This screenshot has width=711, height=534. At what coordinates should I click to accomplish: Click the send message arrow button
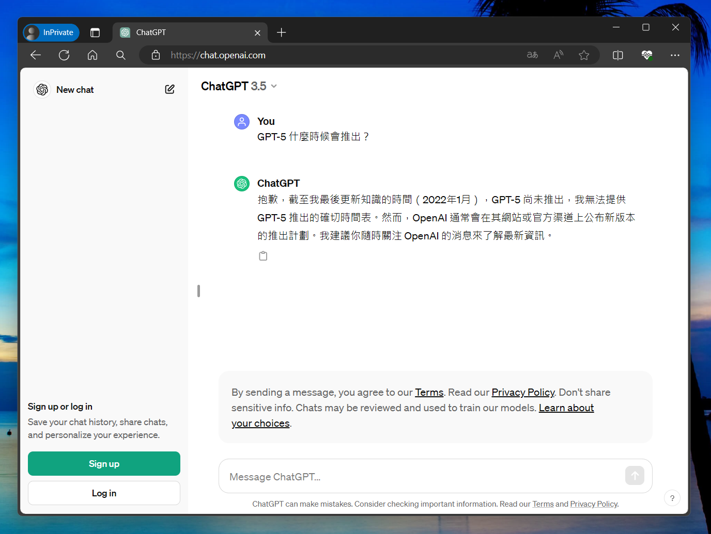[635, 476]
